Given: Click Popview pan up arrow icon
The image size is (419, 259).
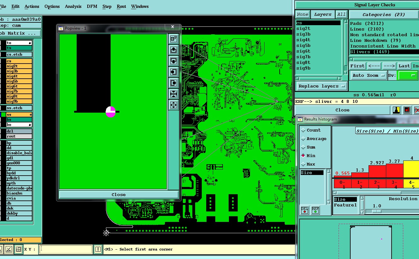Looking at the screenshot, I should tap(173, 50).
